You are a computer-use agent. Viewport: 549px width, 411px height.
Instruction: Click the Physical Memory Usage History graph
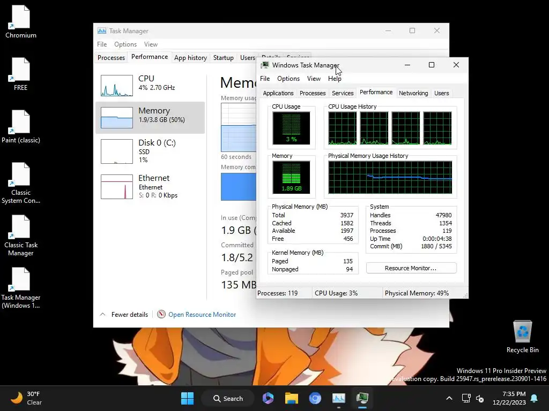click(390, 177)
